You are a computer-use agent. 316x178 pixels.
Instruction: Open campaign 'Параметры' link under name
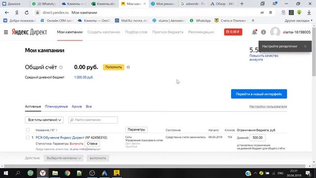(x=61, y=144)
